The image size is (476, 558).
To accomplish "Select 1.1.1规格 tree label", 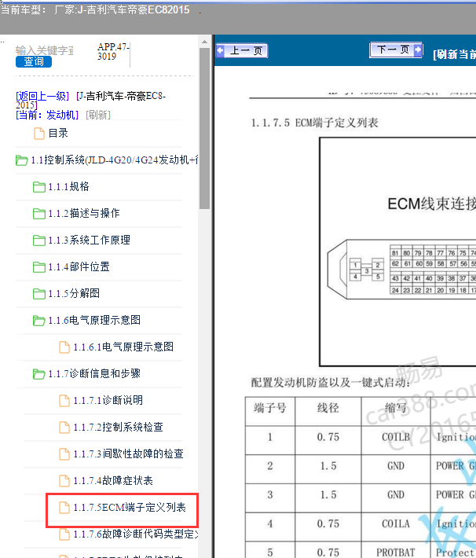I will [x=68, y=186].
